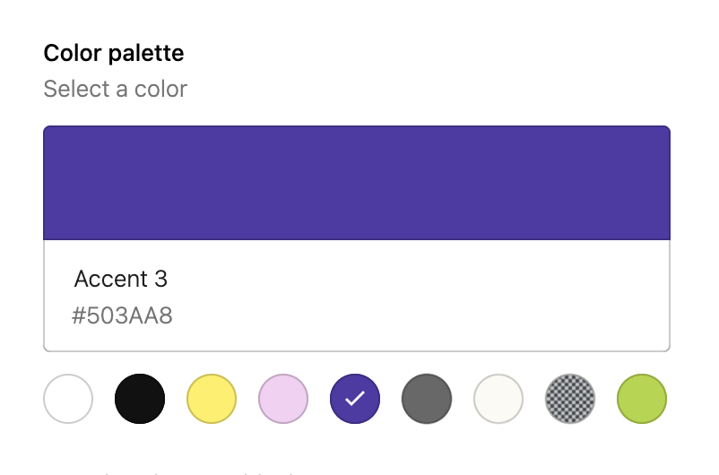Click the dark purple edge under the preview
Screen dimensions: 719x475
357,239
